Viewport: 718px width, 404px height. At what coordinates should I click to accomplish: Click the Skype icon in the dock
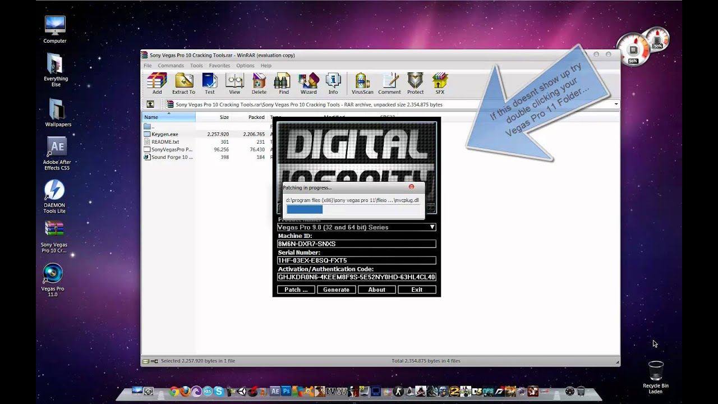coord(218,391)
